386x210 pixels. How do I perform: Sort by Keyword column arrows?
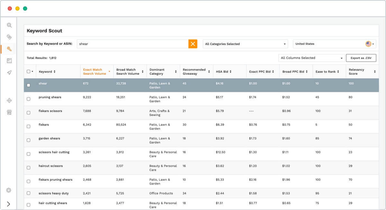(x=54, y=72)
